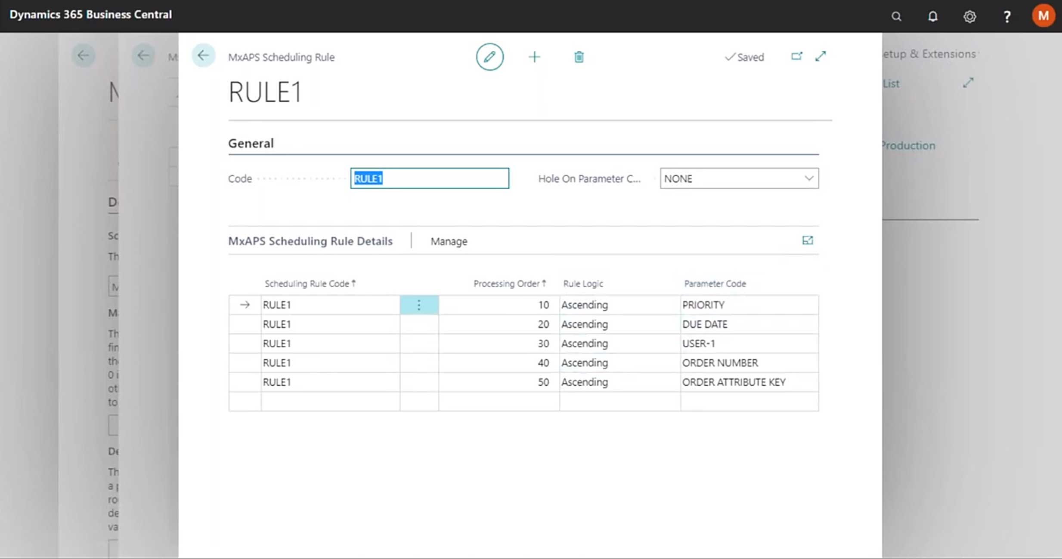Click the edit pencil icon
Screen dimensions: 1062x559
489,57
